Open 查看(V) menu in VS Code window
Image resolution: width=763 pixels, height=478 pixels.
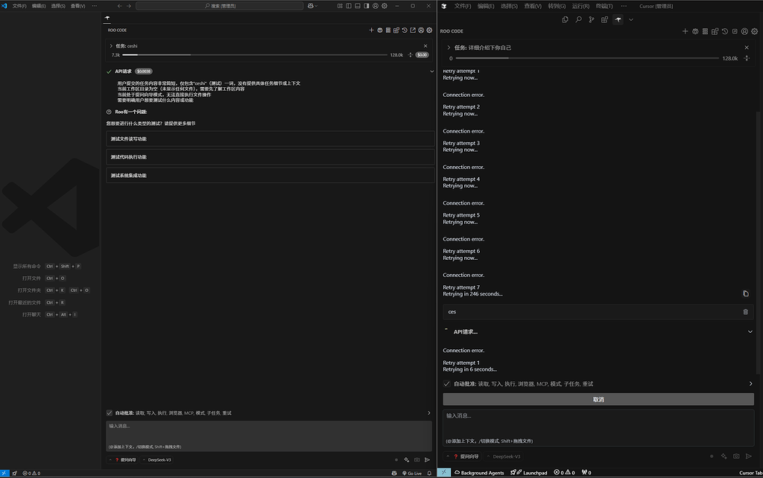[x=77, y=6]
